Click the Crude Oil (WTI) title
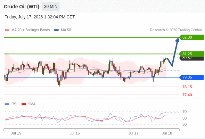205x139 pixels. (22, 7)
